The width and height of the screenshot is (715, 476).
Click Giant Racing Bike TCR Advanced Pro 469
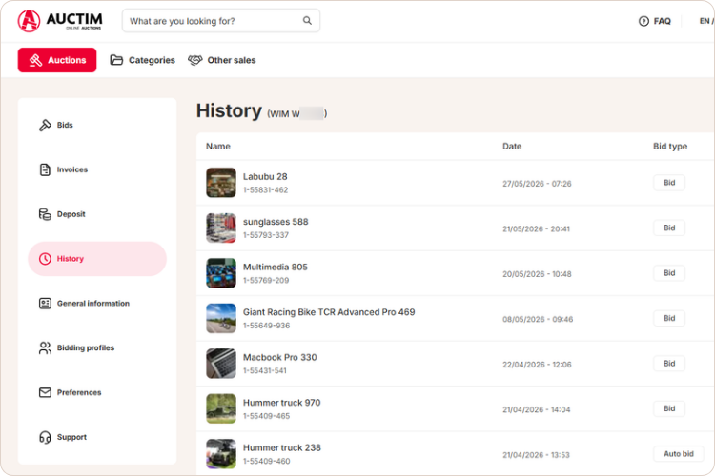[329, 312]
